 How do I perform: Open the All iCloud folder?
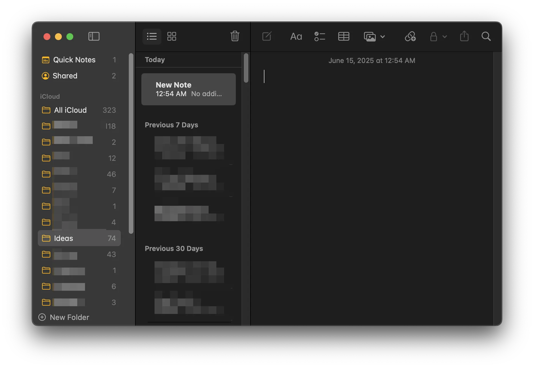(x=79, y=110)
